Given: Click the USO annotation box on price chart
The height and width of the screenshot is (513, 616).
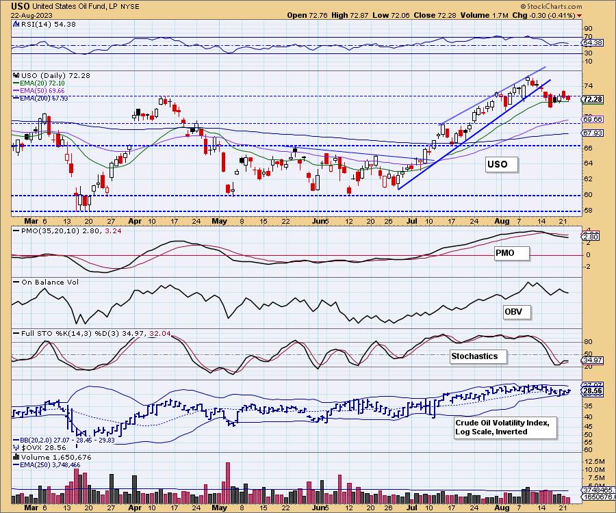Looking at the screenshot, I should click(x=501, y=164).
